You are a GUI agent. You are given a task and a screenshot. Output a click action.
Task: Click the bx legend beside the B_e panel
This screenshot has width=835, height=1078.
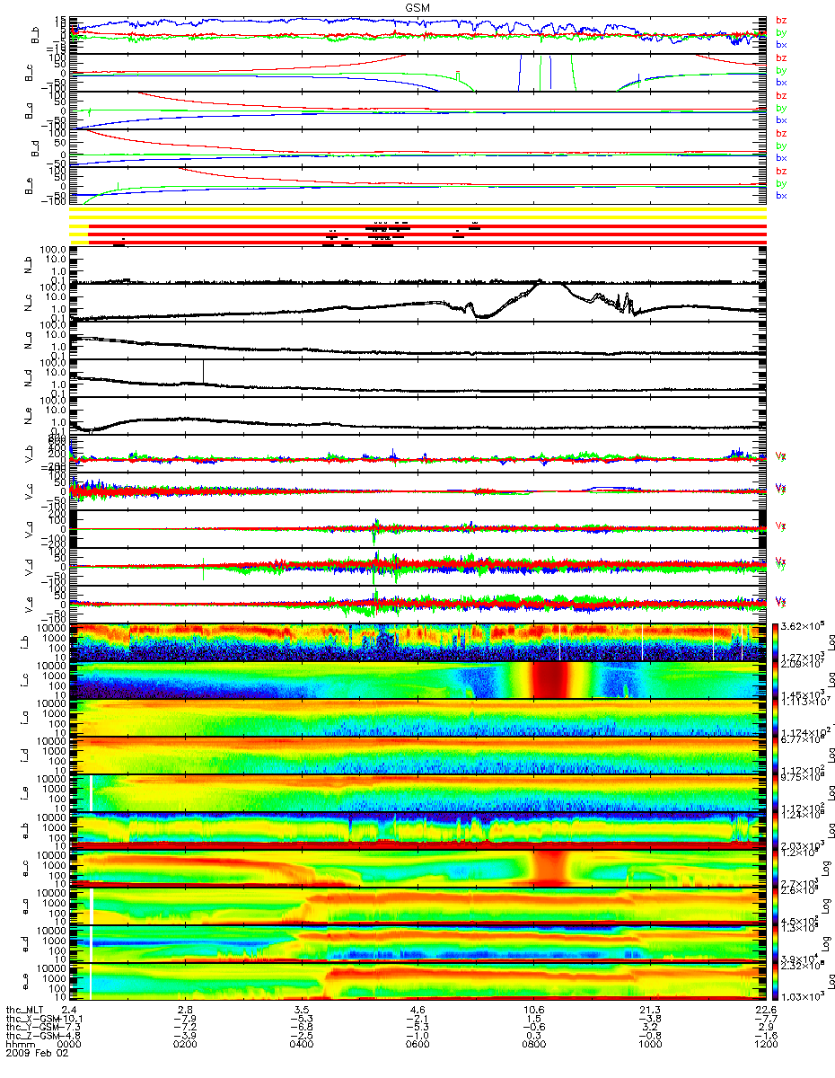[781, 196]
